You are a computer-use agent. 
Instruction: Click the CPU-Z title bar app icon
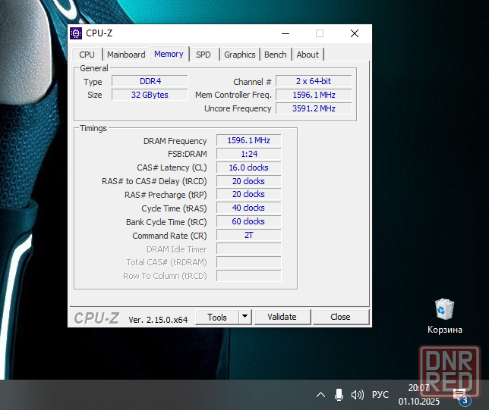click(76, 33)
